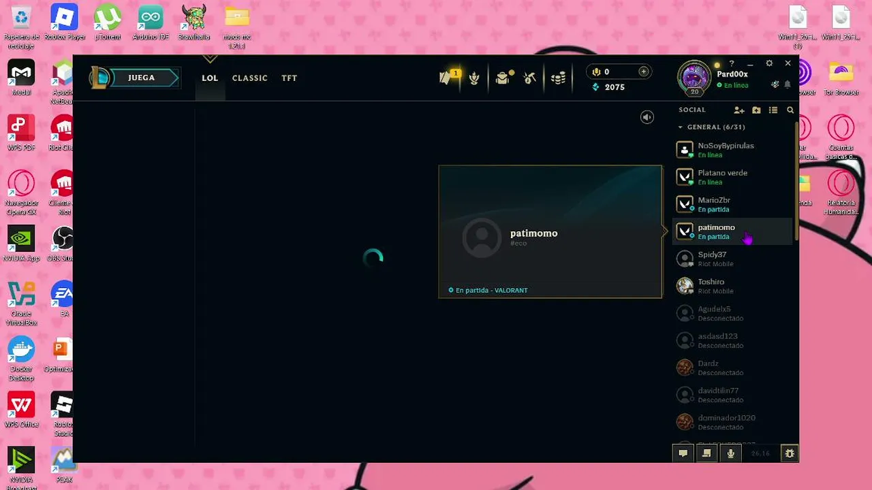Click the social list options icon

[x=773, y=110]
